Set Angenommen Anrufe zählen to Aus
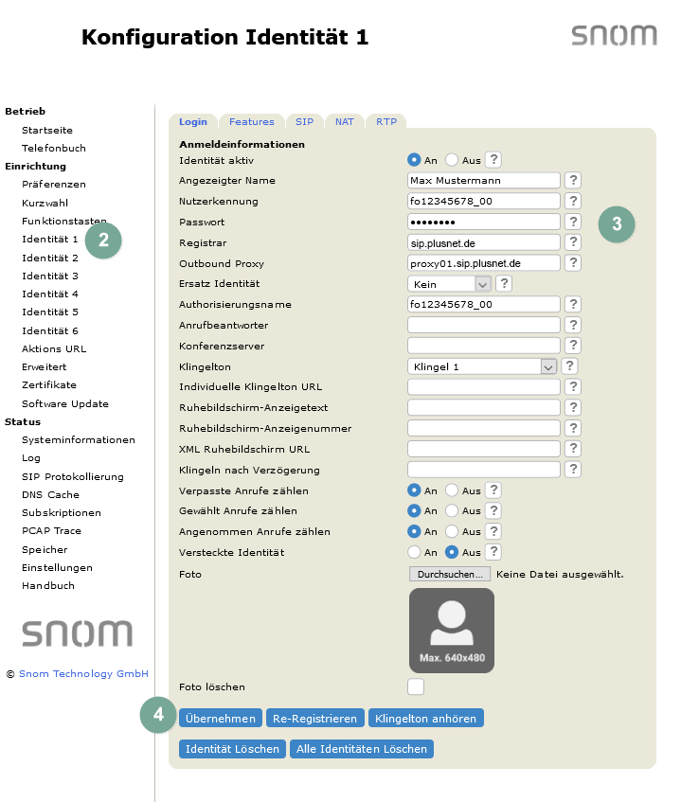The image size is (699, 802). (452, 531)
